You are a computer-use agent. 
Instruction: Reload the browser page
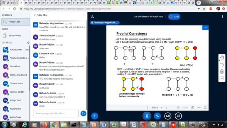14,9
